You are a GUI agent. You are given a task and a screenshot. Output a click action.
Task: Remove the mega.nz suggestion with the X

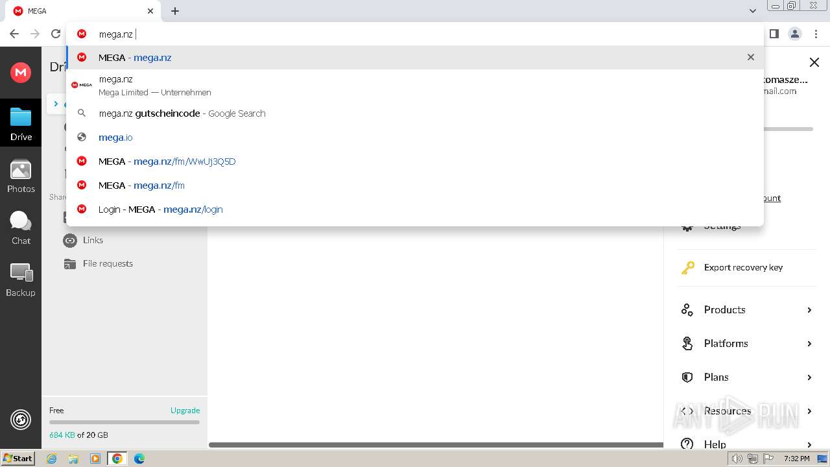click(x=750, y=57)
